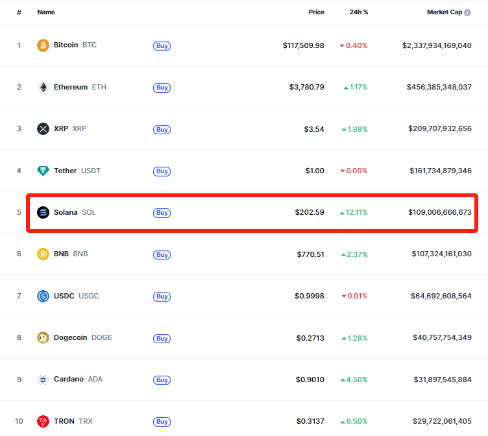Click Ethereum price $3,780.79
The height and width of the screenshot is (436, 488).
(x=307, y=87)
